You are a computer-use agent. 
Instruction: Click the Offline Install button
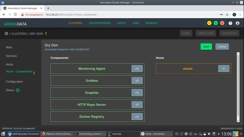pos(206,33)
